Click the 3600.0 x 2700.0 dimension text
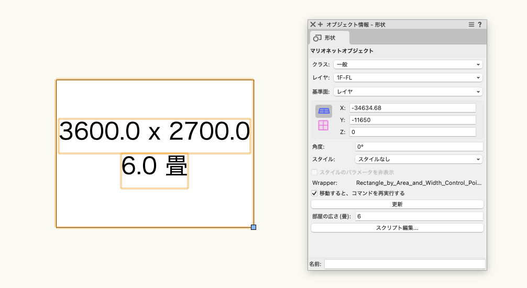 point(155,132)
